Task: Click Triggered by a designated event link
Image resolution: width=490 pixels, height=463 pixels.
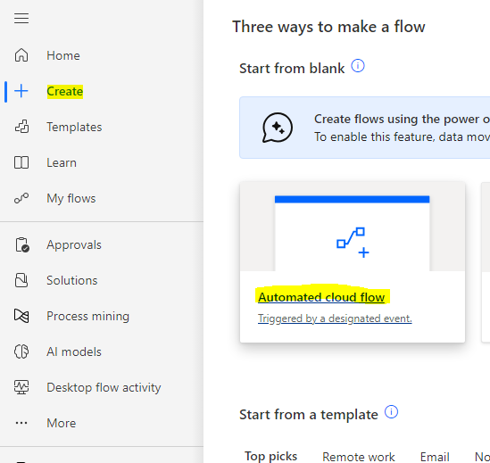Action: 335,318
